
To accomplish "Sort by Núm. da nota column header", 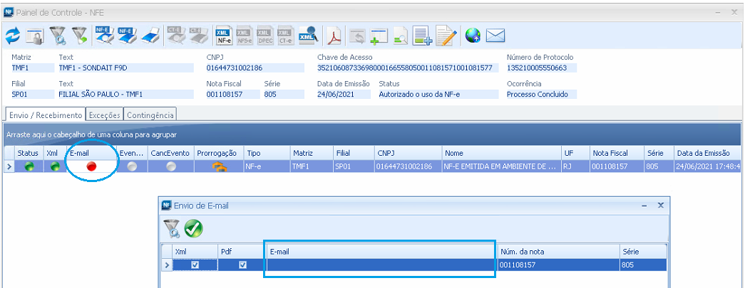I will pos(559,252).
